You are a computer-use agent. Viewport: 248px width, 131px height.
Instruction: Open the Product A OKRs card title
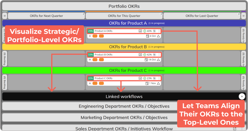pyautogui.click(x=103, y=31)
